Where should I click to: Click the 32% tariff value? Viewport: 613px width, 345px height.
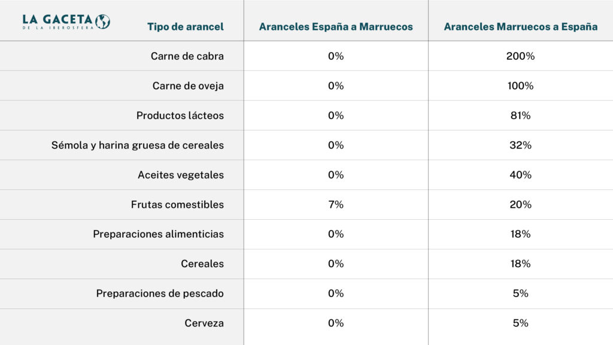[x=520, y=145]
